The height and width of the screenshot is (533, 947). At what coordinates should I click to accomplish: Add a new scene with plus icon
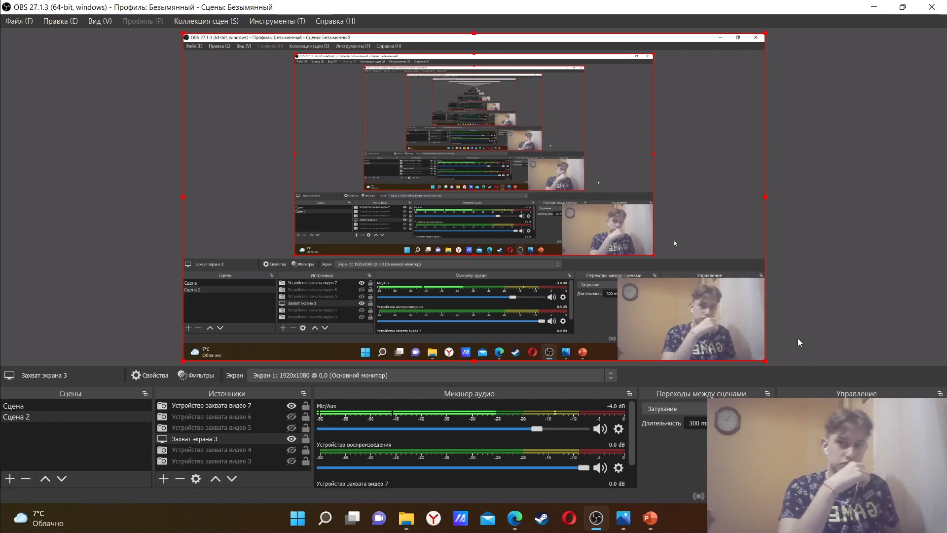10,479
